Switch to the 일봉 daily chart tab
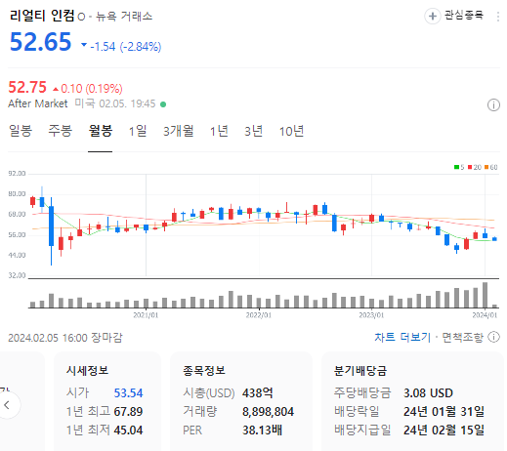Image resolution: width=507 pixels, height=451 pixels. click(x=21, y=131)
